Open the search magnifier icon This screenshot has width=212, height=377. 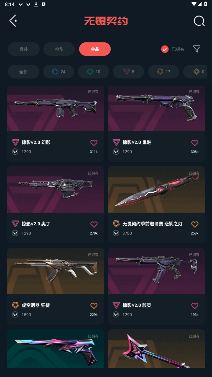click(199, 21)
